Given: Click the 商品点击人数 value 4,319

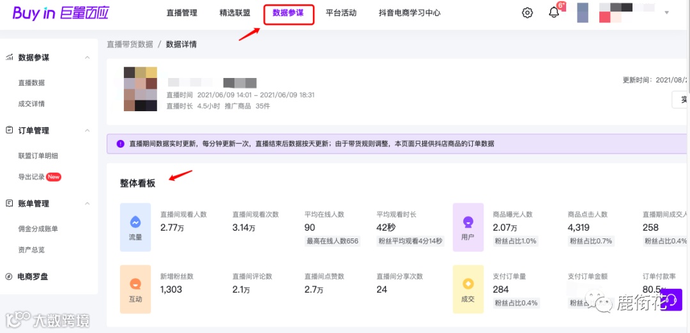Looking at the screenshot, I should 579,228.
